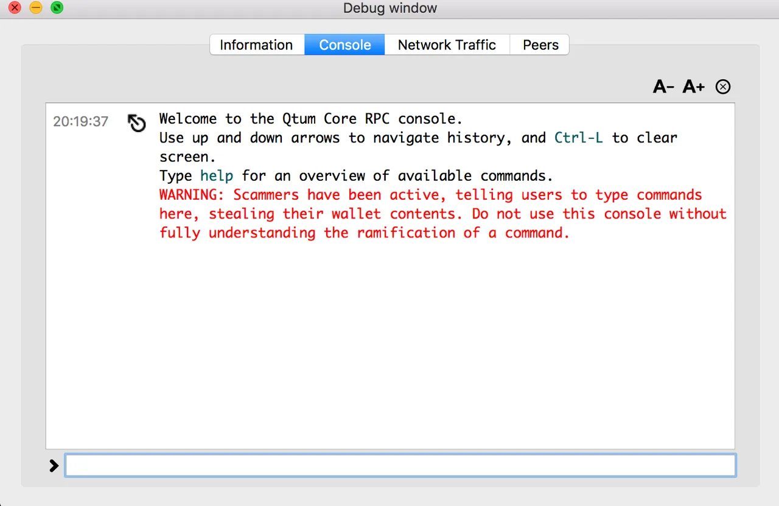
Task: Go to the Peers tab
Action: 540,45
